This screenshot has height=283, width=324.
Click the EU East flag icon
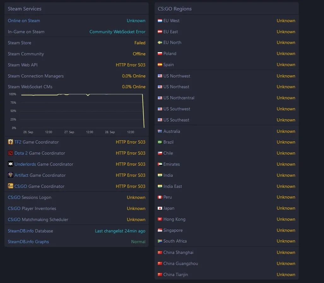[160, 32]
